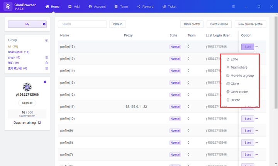Click the add group plus icon
Image resolution: width=278 pixels, height=166 pixels.
point(47,40)
